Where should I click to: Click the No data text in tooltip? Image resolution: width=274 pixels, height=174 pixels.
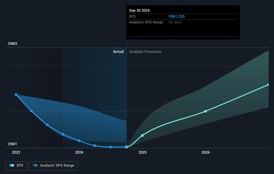pyautogui.click(x=175, y=22)
